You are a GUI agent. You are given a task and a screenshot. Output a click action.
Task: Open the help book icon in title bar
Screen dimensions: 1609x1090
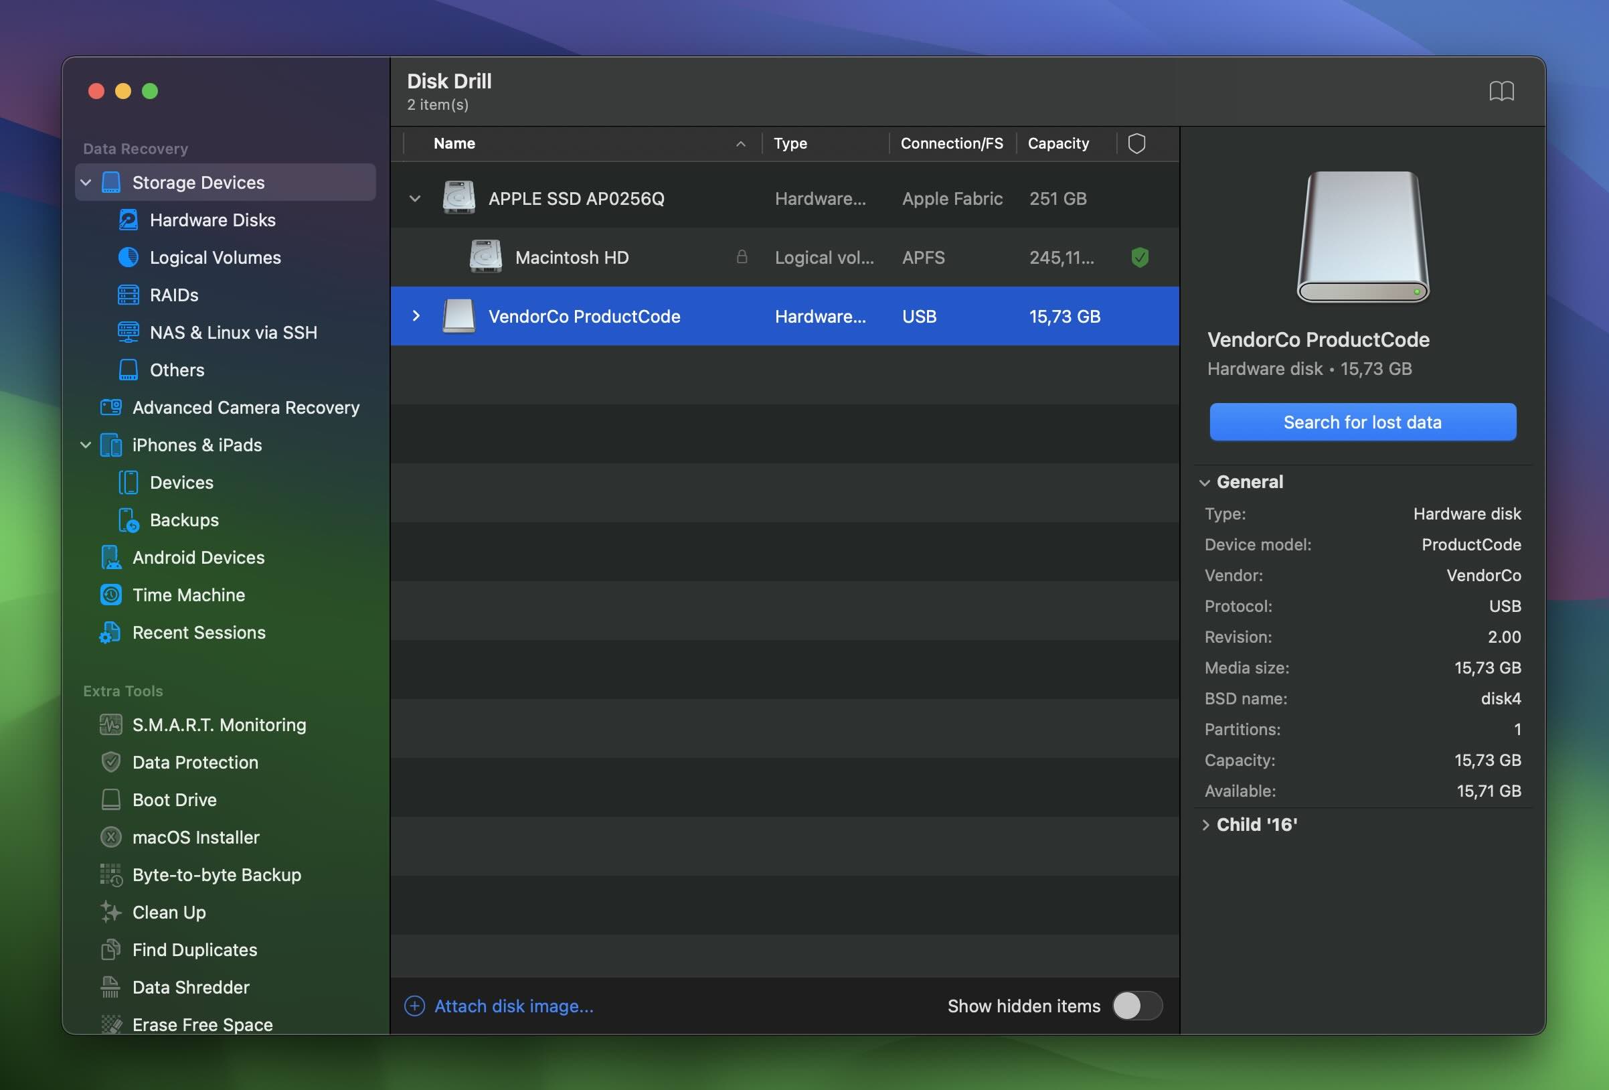1501,92
